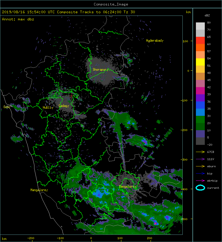This screenshot has height=242, width=222.
Task: Click the -400 tick label on vertical axis
Action: 184,189
